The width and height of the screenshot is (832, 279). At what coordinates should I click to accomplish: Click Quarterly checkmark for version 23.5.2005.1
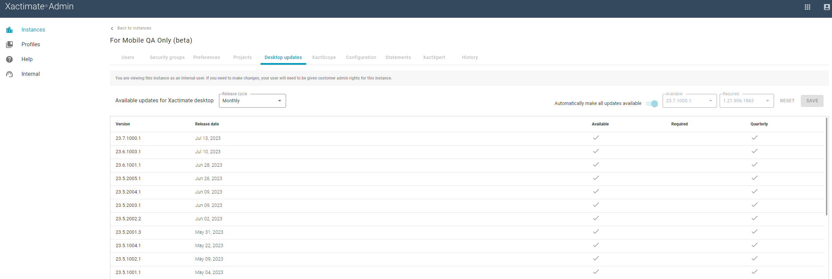tap(755, 178)
